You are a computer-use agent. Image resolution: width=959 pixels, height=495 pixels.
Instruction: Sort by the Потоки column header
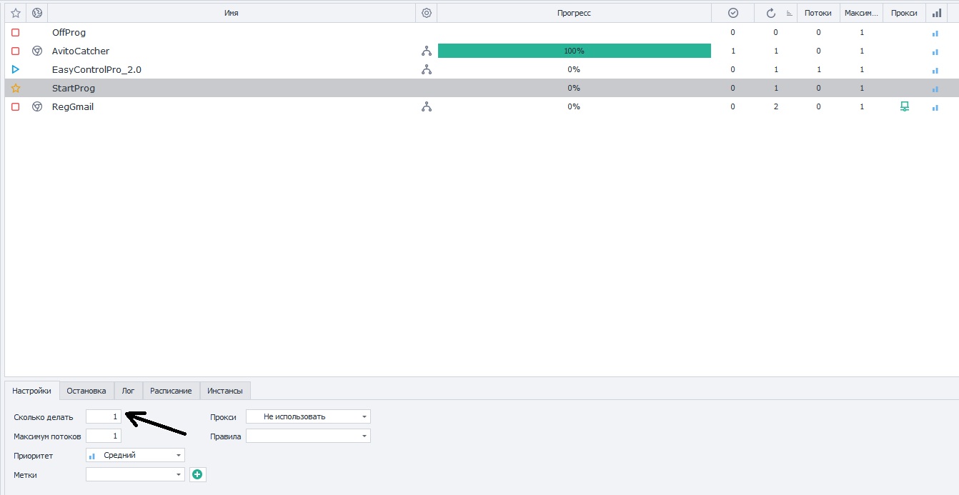[818, 13]
